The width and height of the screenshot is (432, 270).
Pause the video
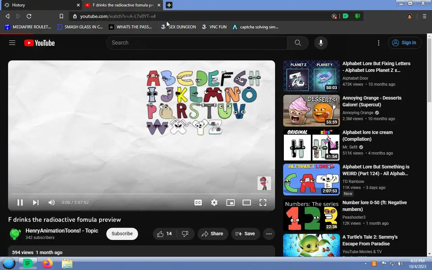20,202
